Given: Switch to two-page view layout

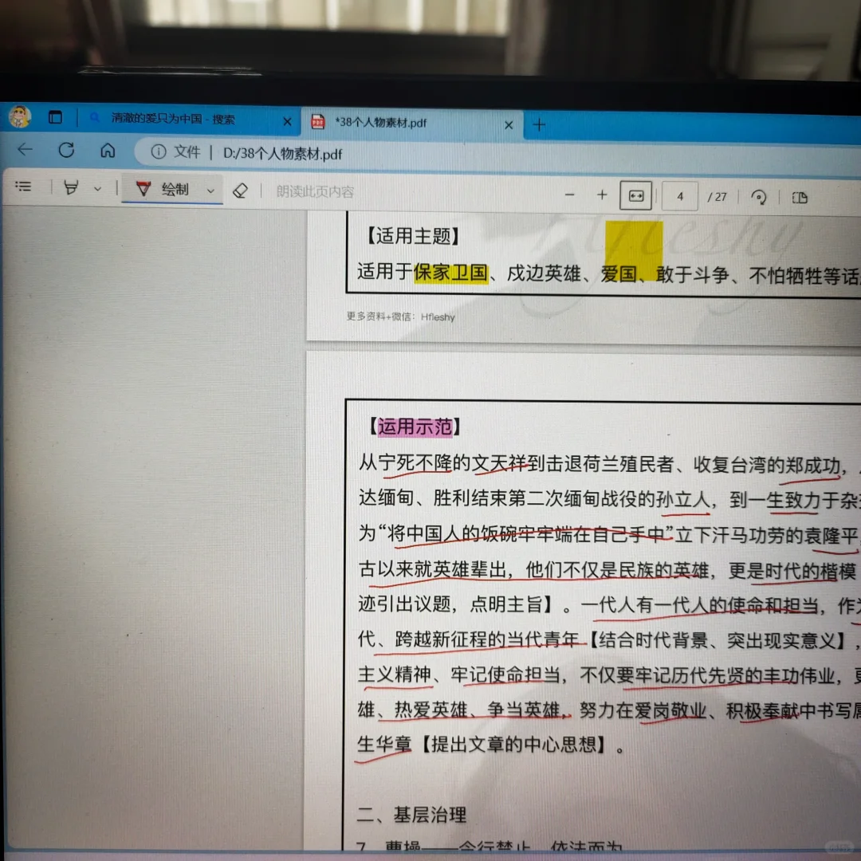Looking at the screenshot, I should pyautogui.click(x=800, y=195).
